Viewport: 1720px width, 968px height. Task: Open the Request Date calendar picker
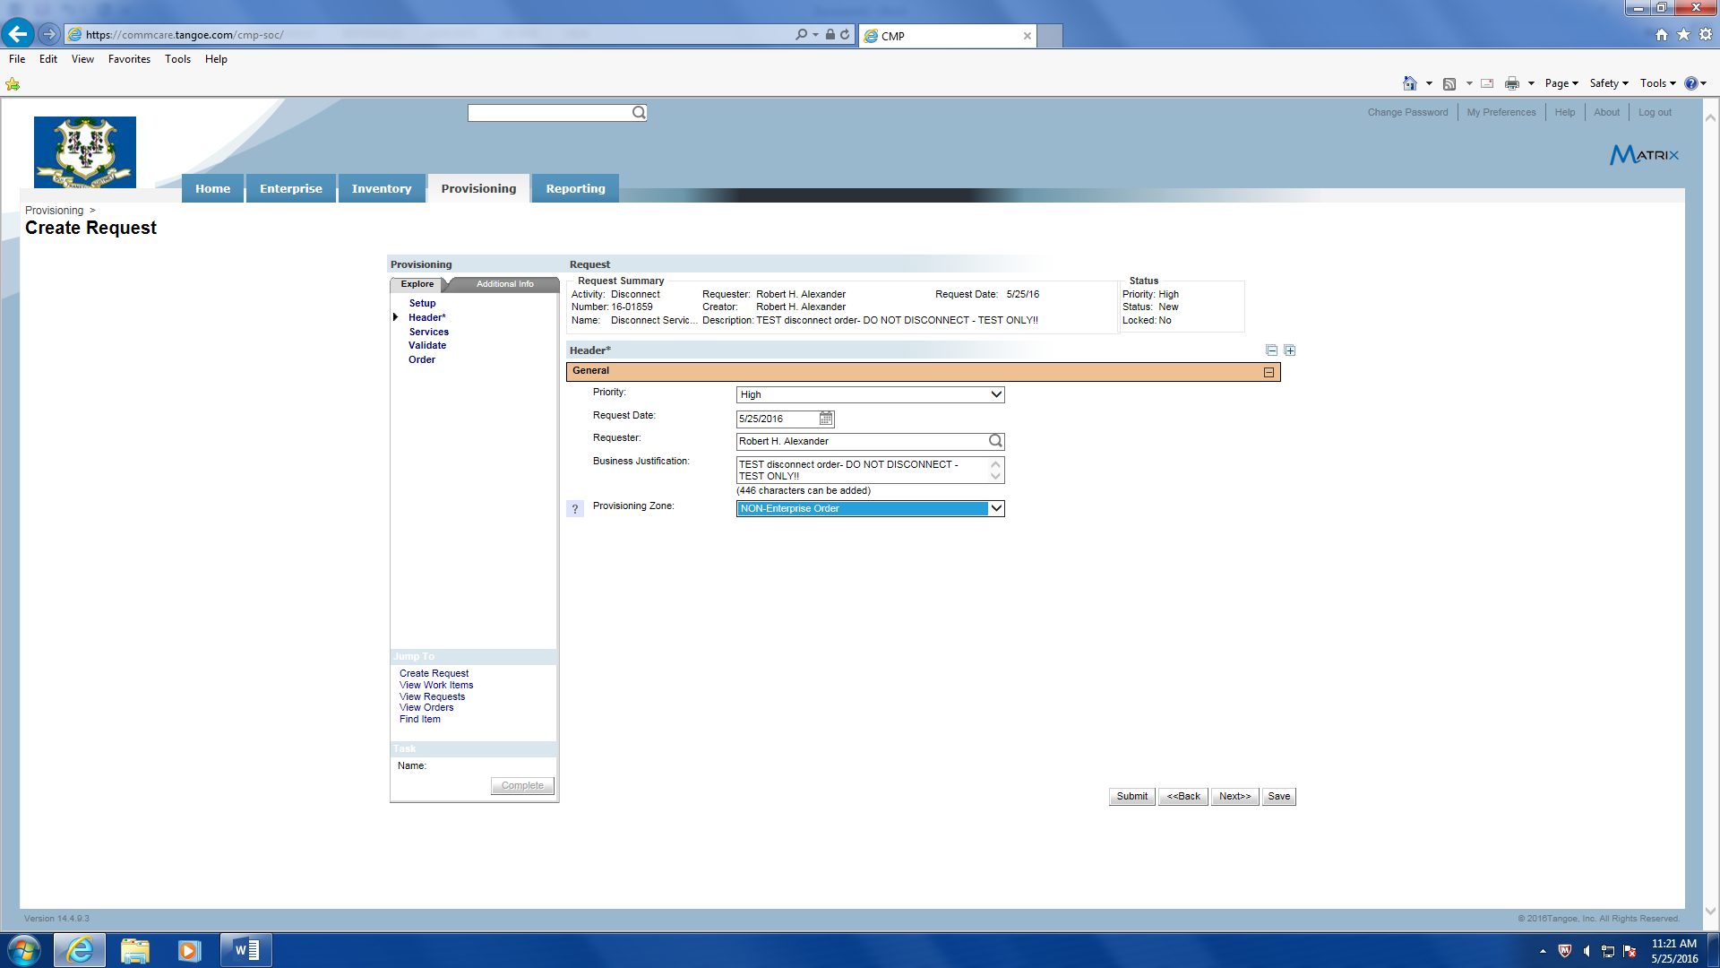826,419
